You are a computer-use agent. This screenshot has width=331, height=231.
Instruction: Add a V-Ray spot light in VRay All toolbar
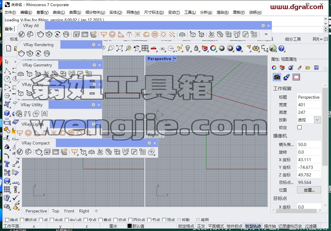pyautogui.click(x=121, y=34)
